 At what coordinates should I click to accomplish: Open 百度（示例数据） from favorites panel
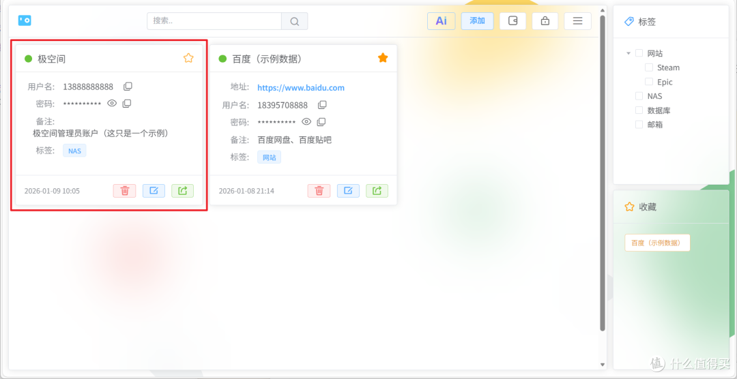coord(657,243)
